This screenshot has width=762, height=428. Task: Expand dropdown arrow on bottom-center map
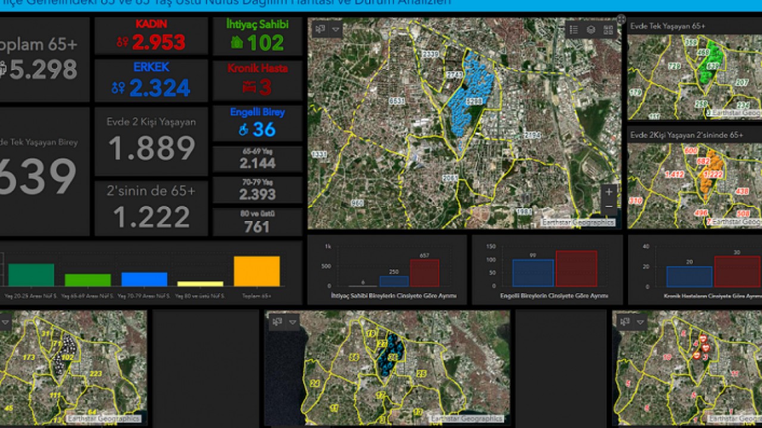(292, 322)
